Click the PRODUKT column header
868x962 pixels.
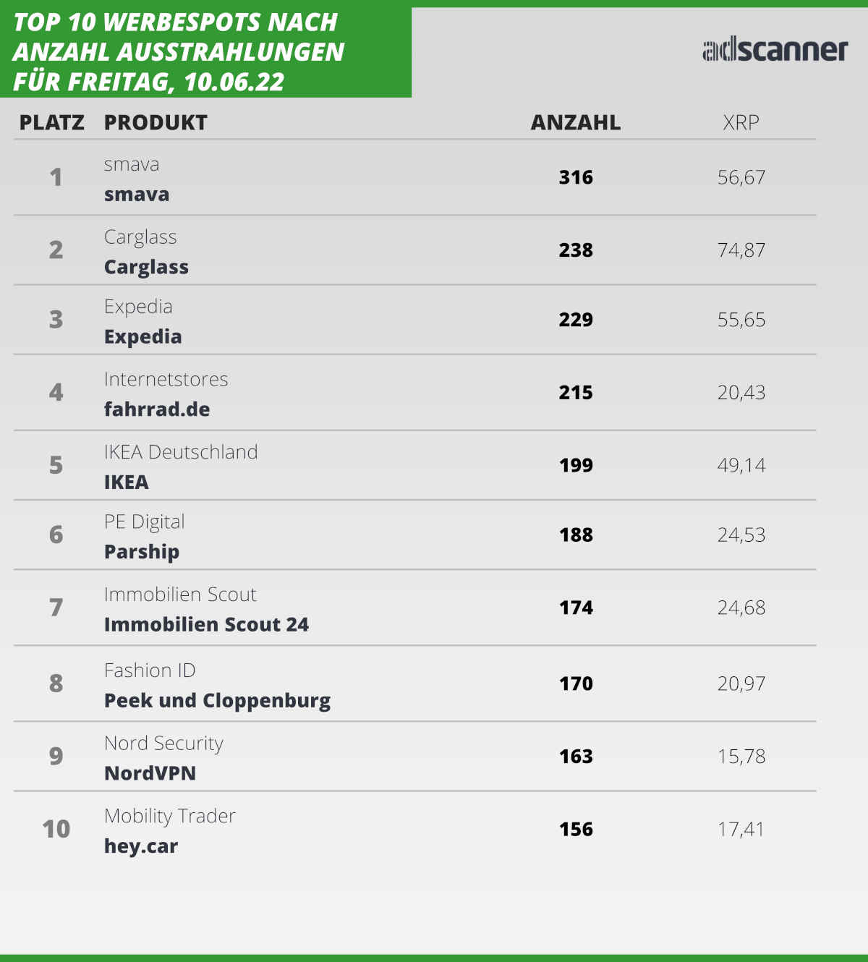click(156, 123)
